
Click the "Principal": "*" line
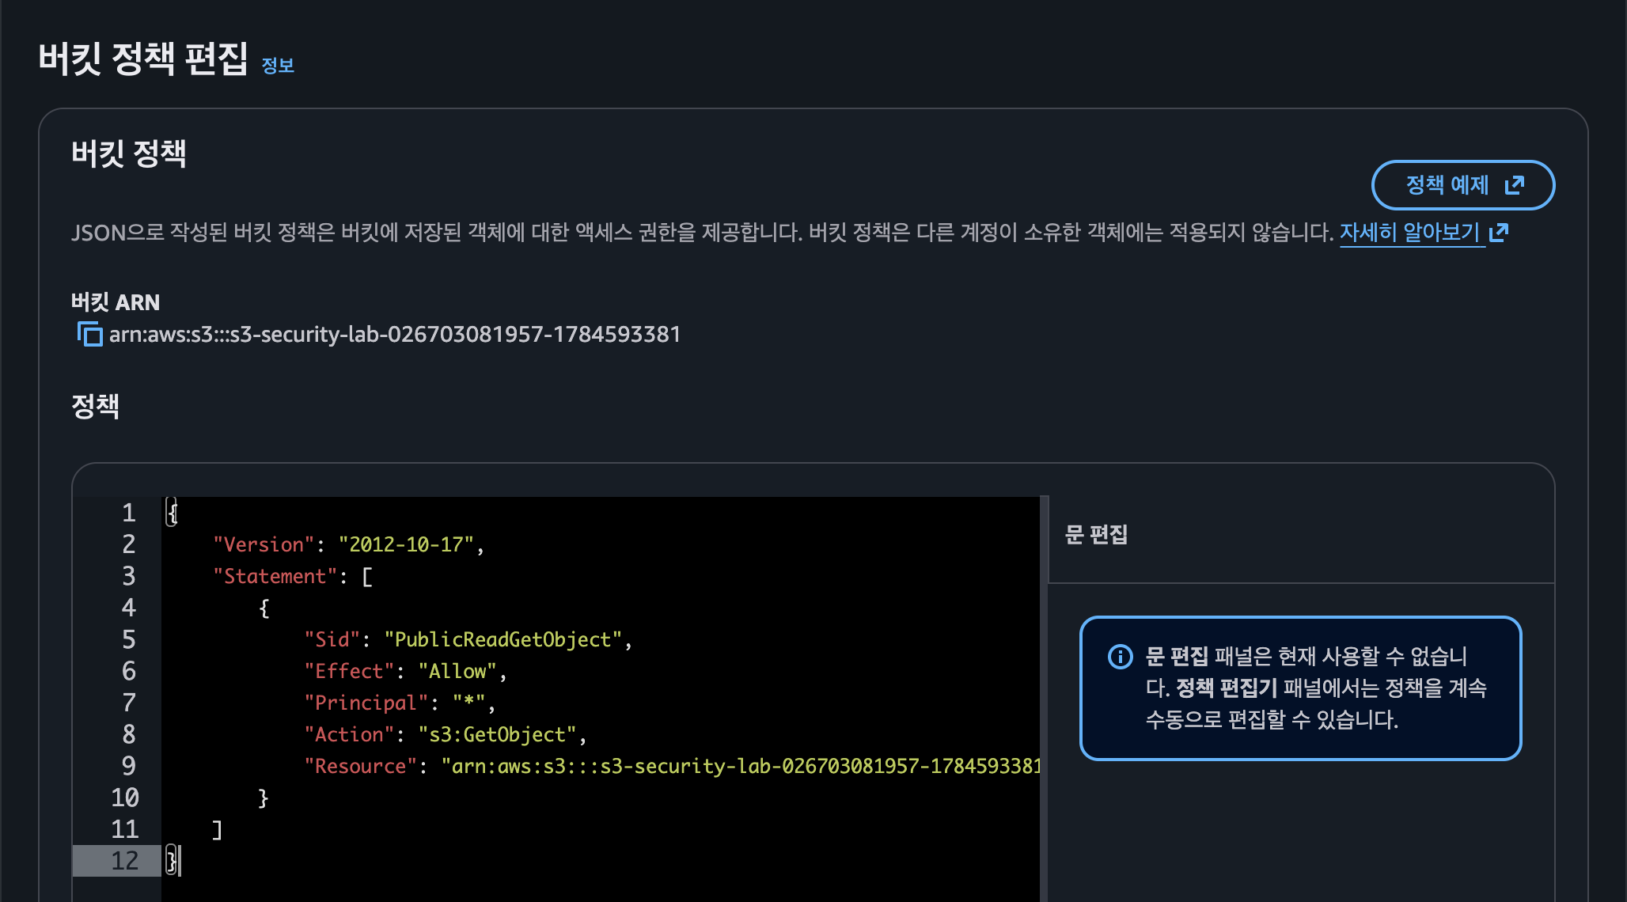pyautogui.click(x=400, y=703)
